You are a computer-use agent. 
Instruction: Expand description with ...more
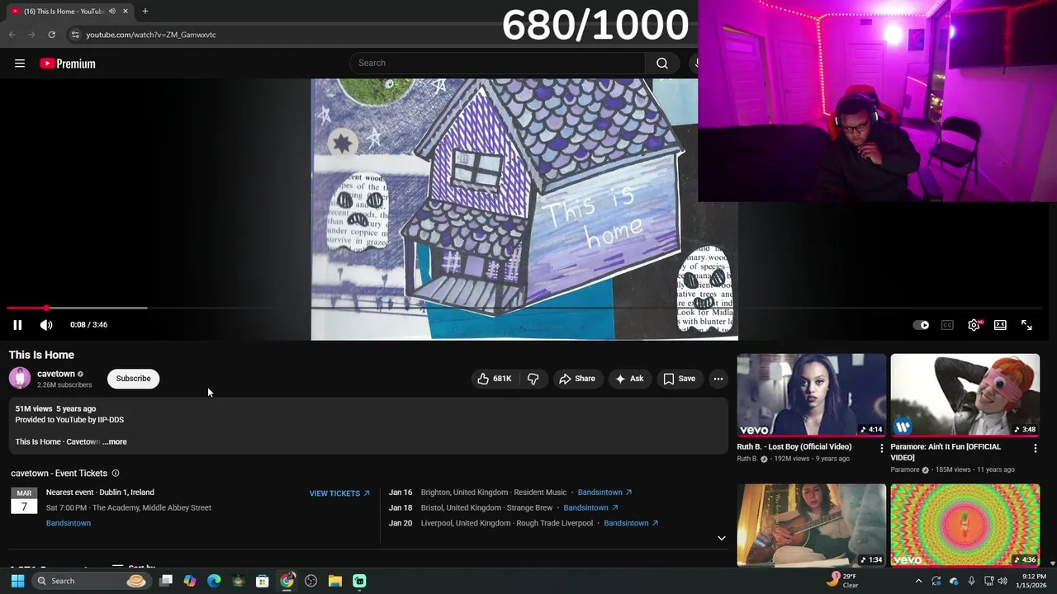[x=115, y=442]
